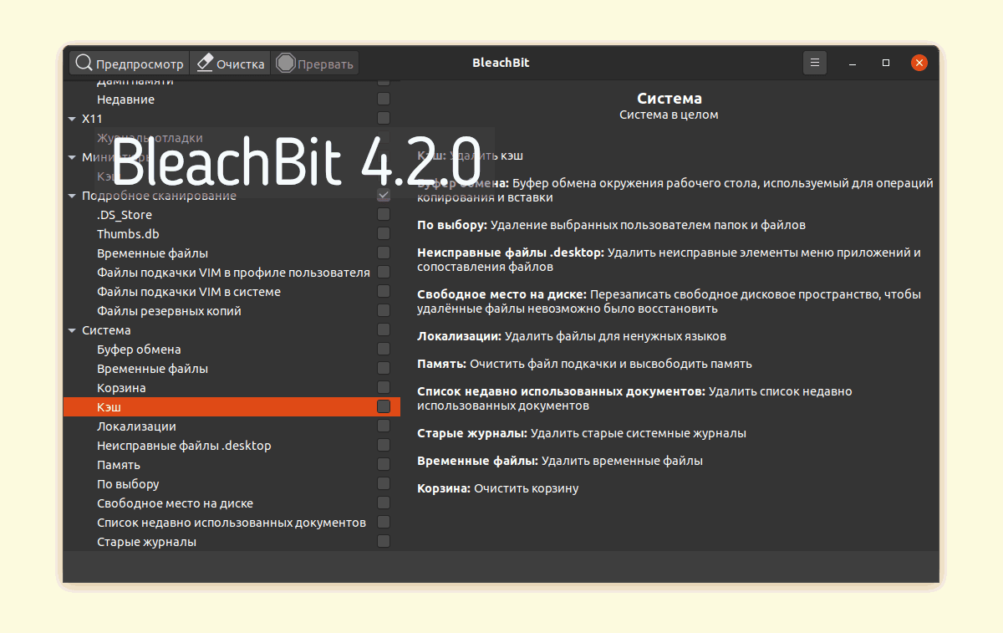Minimize the BleachBit window
This screenshot has width=1003, height=633.
(x=853, y=64)
